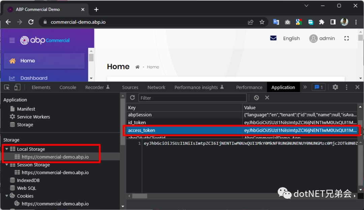364x210 pixels.
Task: Click the Key column header
Action: [184, 108]
